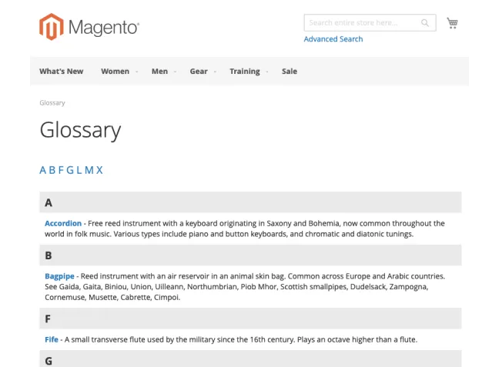This screenshot has width=499, height=367.
Task: Jump to letter X in the glossary index
Action: [99, 170]
